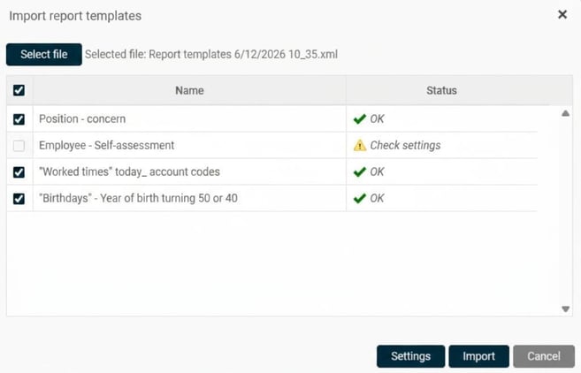Click the green OK checkmark for Position - concern
This screenshot has height=373, width=581.
(359, 119)
